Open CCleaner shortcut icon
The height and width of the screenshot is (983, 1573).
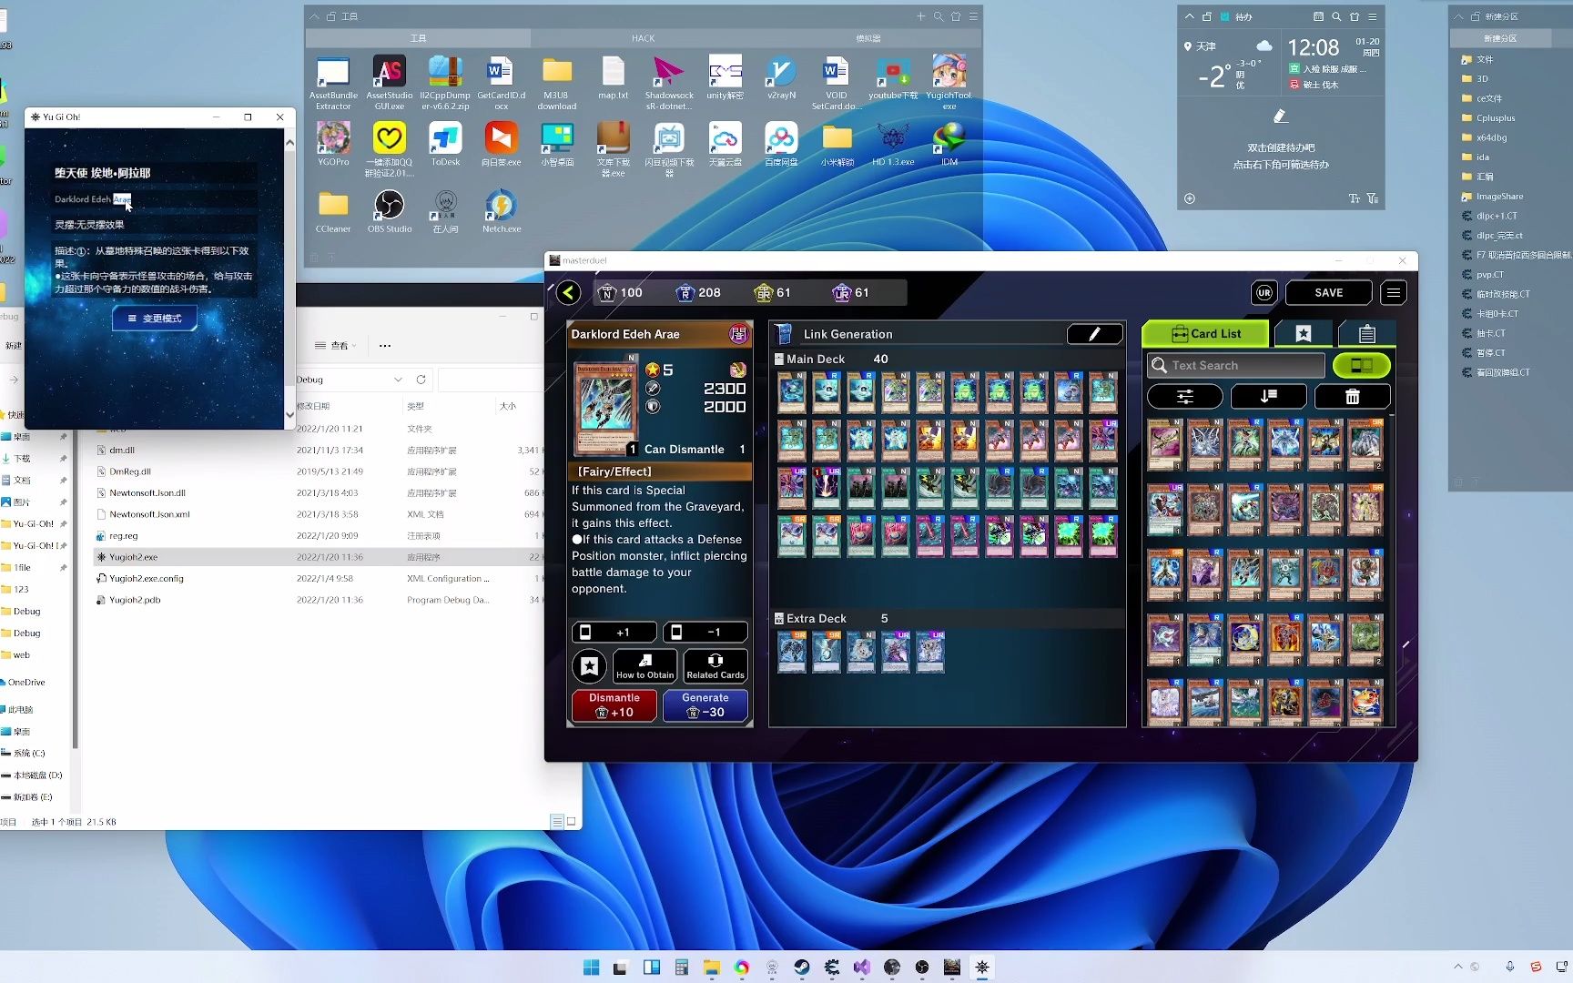coord(333,211)
